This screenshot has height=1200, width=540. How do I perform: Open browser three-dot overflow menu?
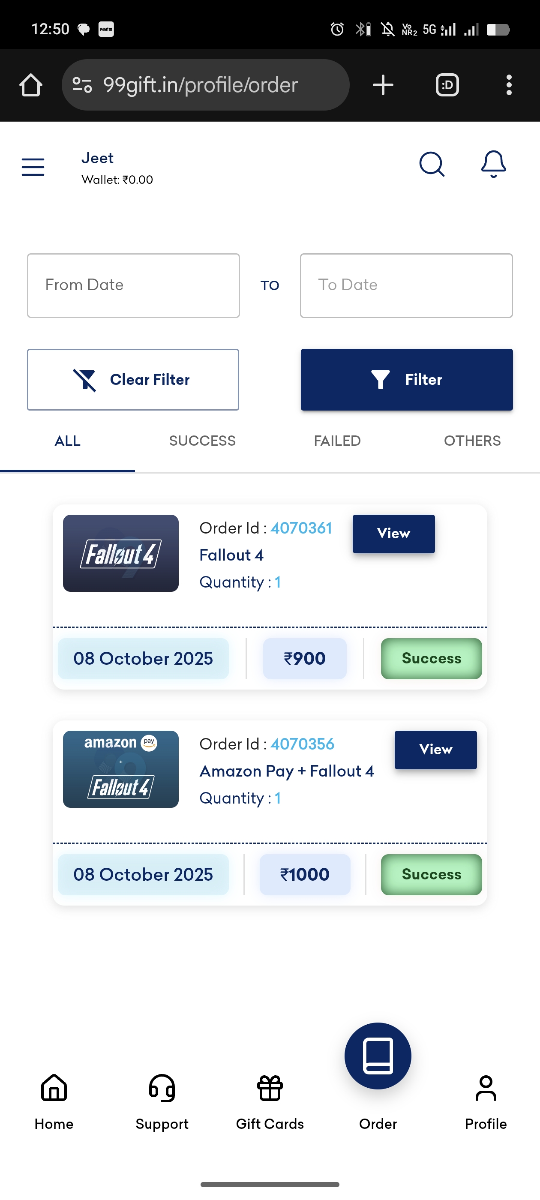coord(509,85)
